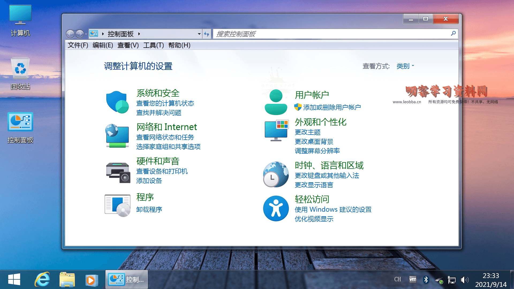Click the Ease of Access blue icon
The image size is (514, 289).
click(x=276, y=208)
